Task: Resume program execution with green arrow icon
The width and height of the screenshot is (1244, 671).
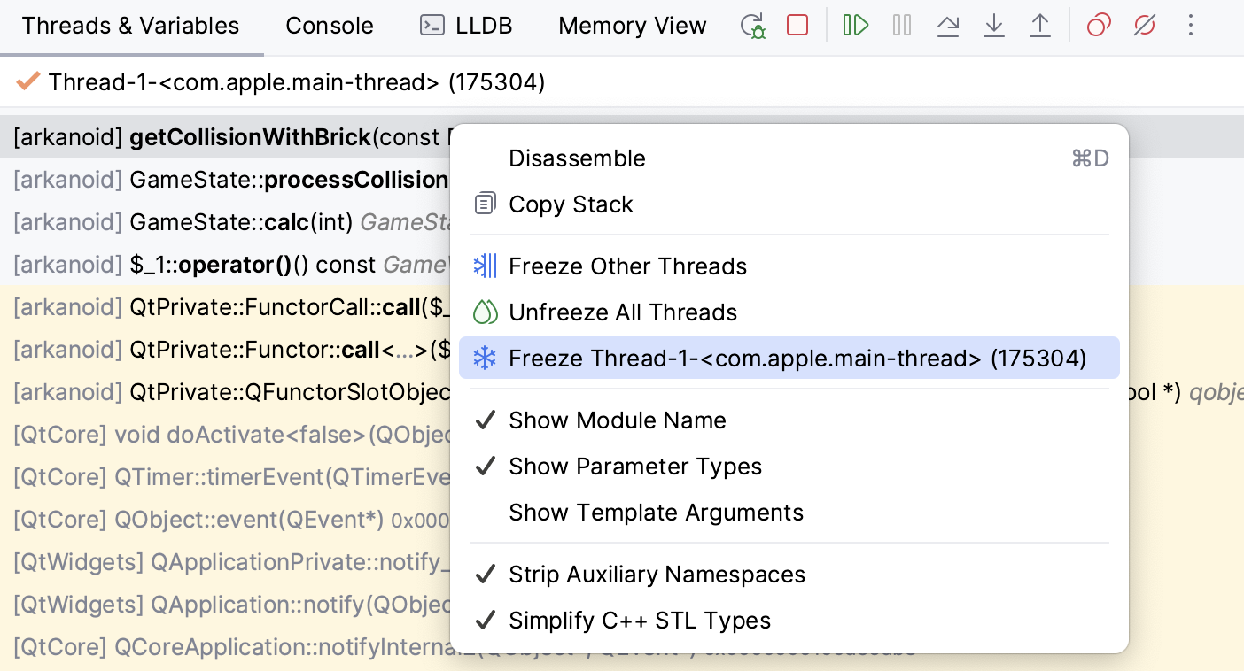Action: point(855,26)
